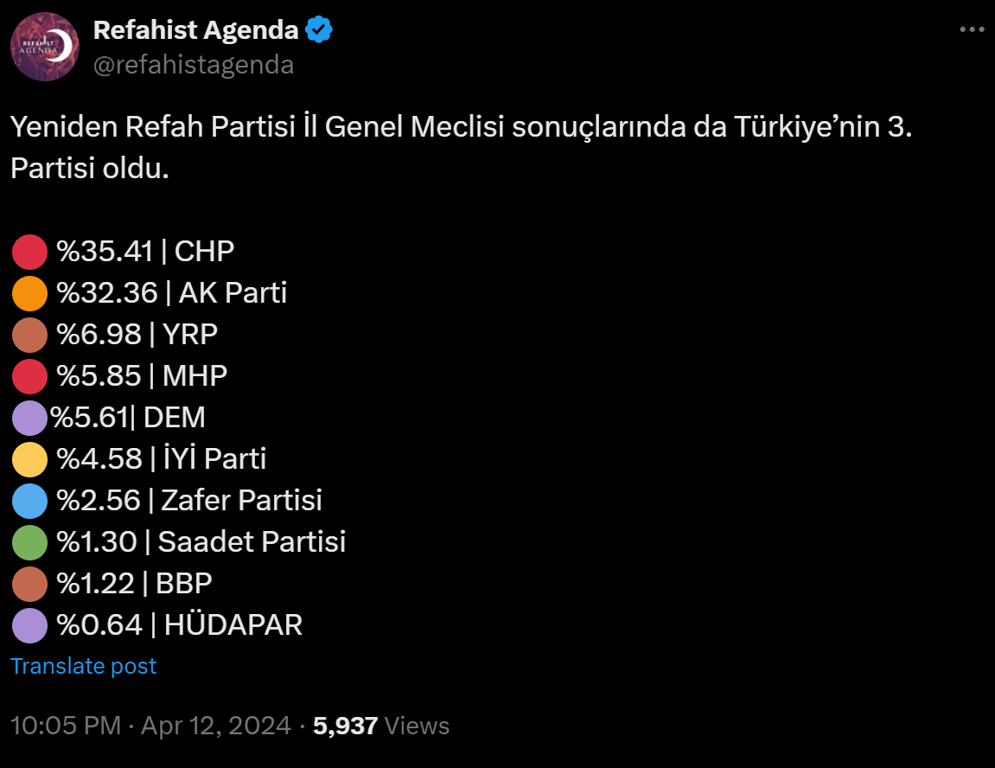
Task: Click the Refahist Agenda profile avatar
Action: [x=45, y=47]
